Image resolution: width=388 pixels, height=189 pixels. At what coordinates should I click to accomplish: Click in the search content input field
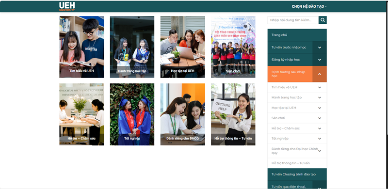click(x=293, y=20)
